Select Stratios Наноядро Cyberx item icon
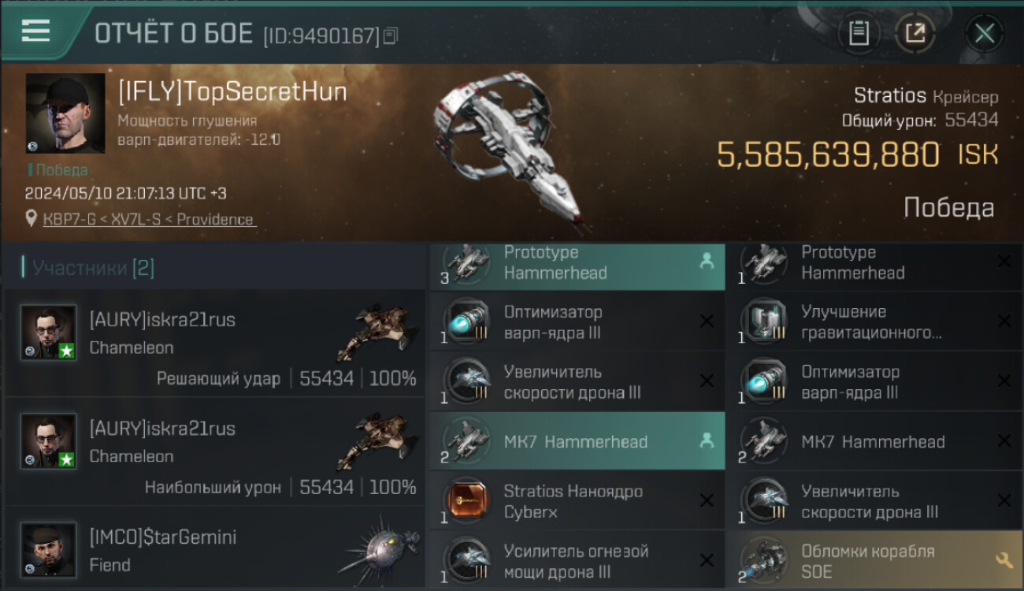The image size is (1024, 591). (x=466, y=501)
